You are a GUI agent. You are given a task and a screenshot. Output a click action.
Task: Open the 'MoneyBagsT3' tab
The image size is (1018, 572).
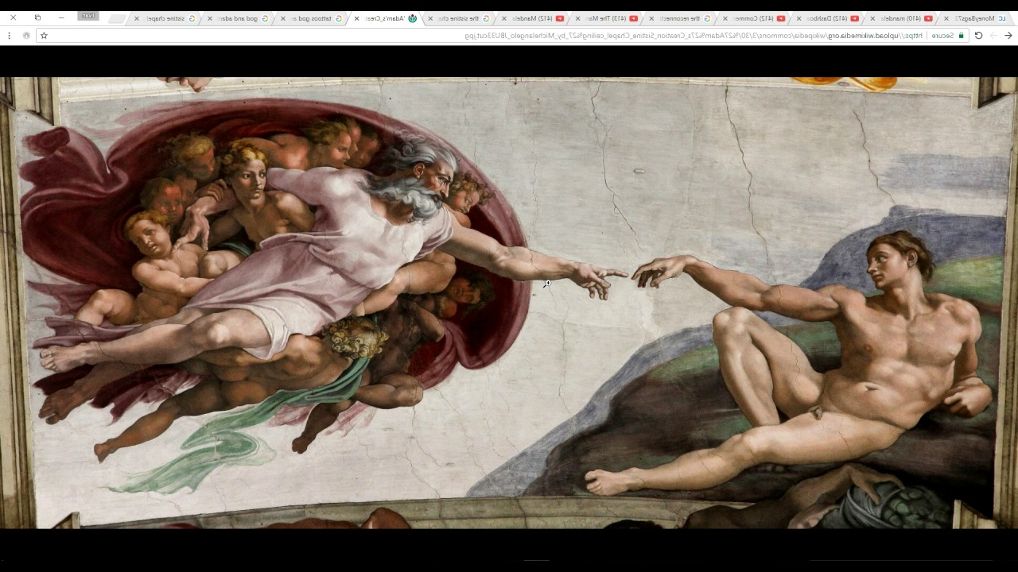(x=978, y=18)
